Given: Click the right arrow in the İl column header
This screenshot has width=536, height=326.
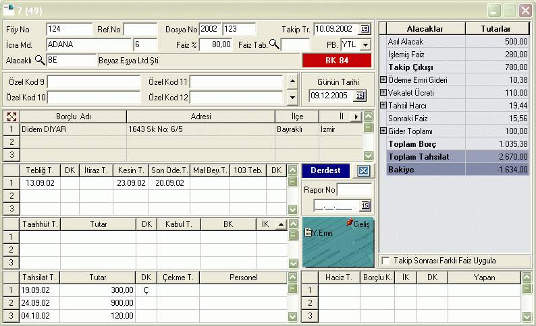Looking at the screenshot, I should [356, 117].
